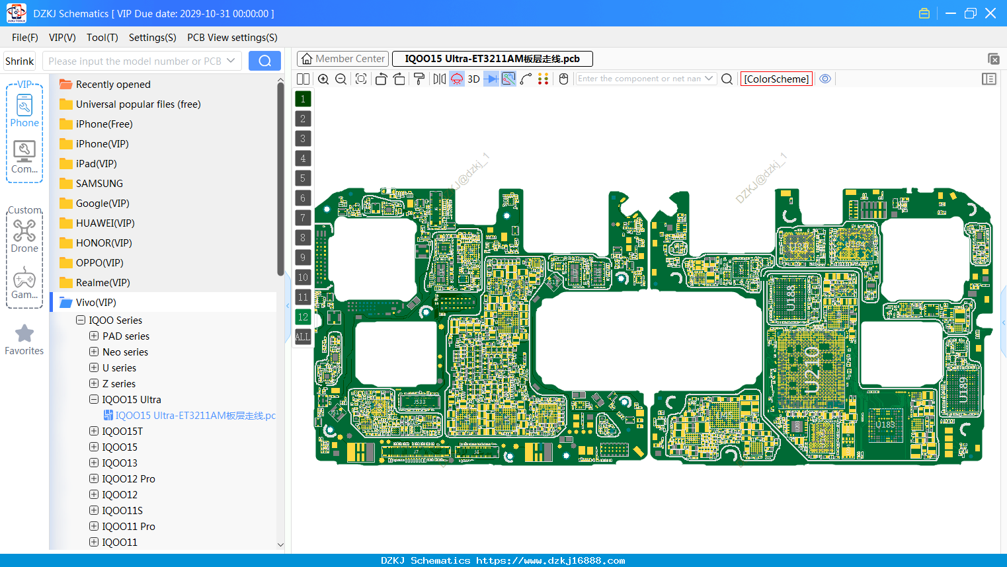Screen dimensions: 1007x567
Task: Click the yellow briefcase icon in title bar
Action: pos(924,13)
